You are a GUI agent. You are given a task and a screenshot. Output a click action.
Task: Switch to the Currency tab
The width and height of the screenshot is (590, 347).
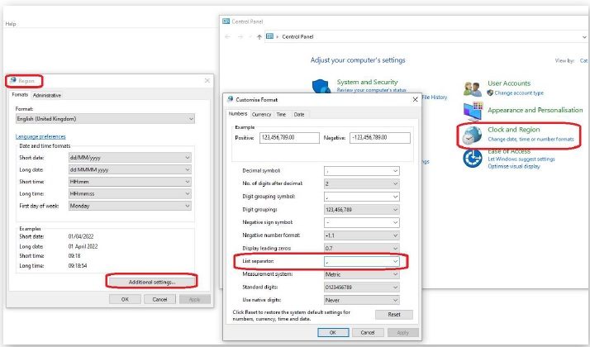tap(261, 114)
